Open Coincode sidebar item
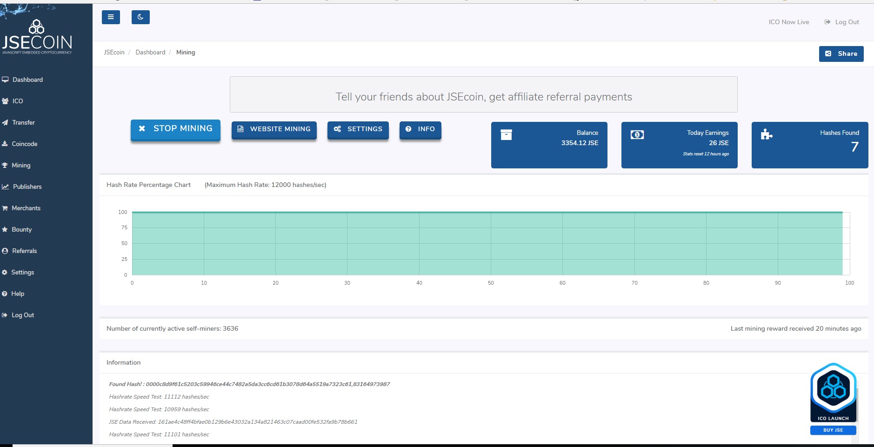Screen dimensions: 874x447 coord(24,144)
